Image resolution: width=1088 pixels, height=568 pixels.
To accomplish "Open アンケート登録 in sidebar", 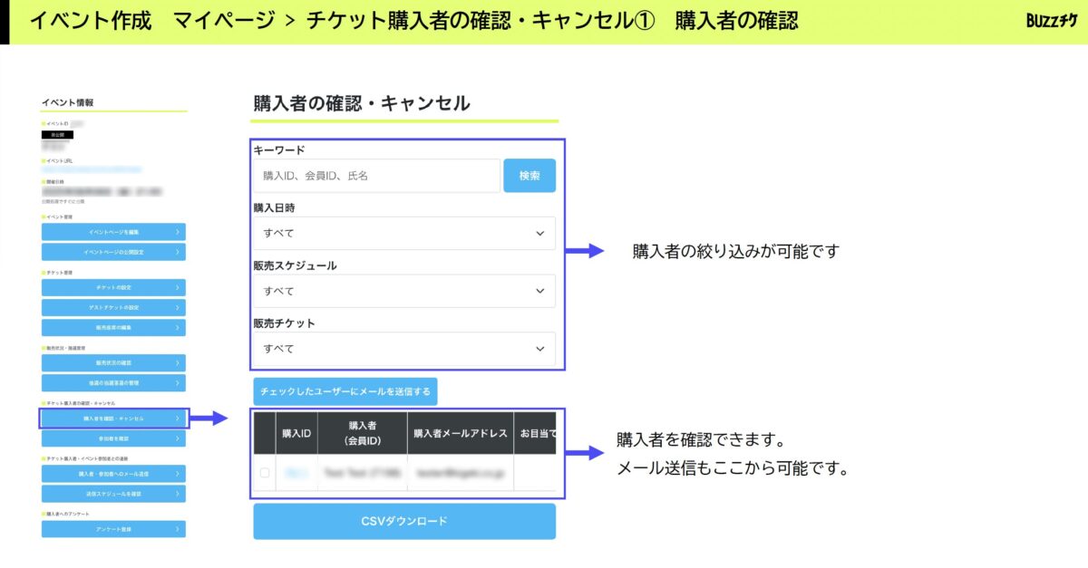I will click(113, 529).
